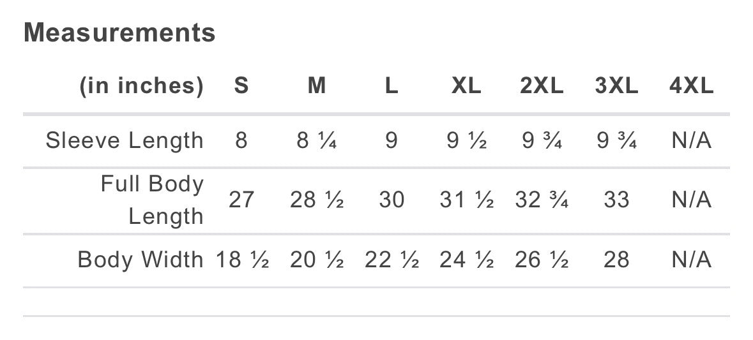This screenshot has height=340, width=753.
Task: Click the S size column header
Action: (x=241, y=85)
